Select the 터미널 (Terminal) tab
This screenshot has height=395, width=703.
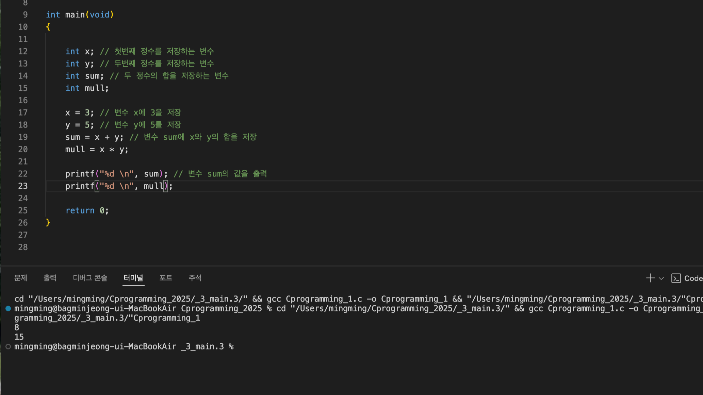(133, 278)
